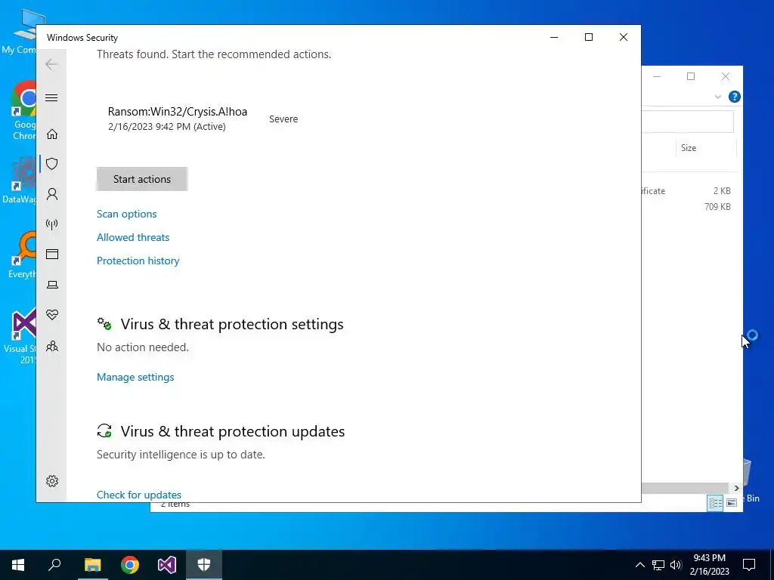Click the network tray icon
The height and width of the screenshot is (580, 774).
click(x=658, y=565)
